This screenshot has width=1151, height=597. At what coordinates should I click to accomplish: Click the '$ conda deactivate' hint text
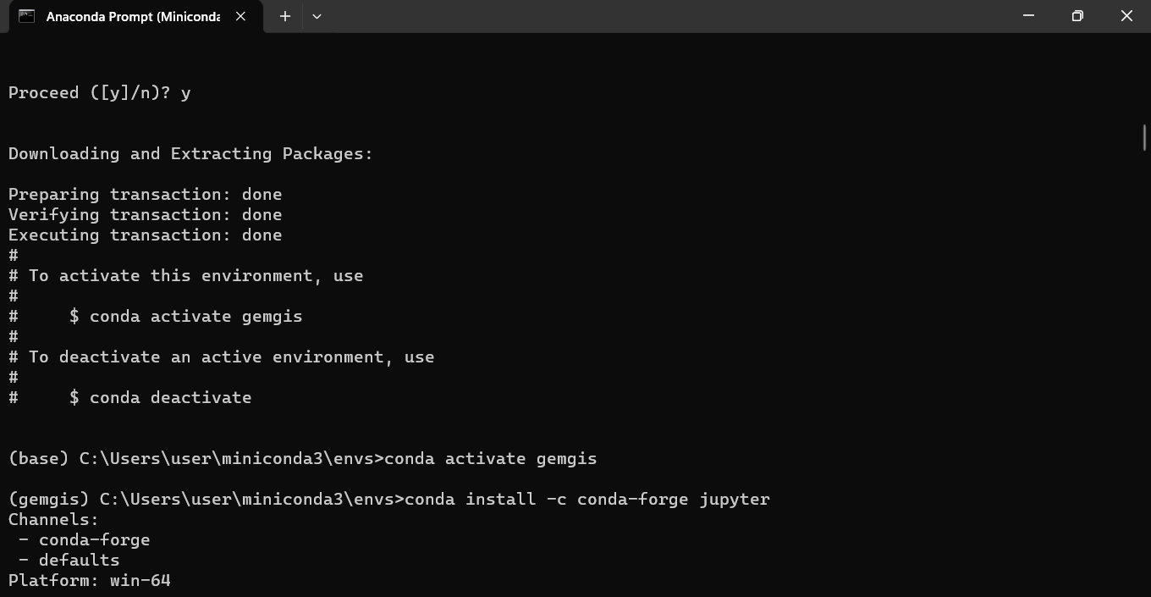tap(160, 397)
